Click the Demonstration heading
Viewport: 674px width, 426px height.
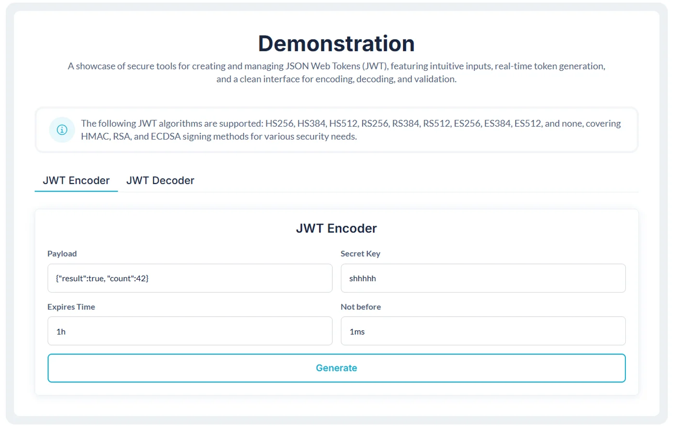pyautogui.click(x=337, y=43)
